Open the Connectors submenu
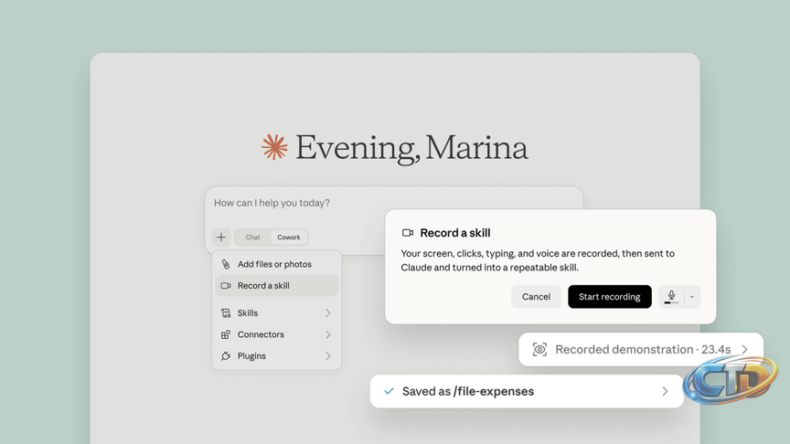The width and height of the screenshot is (790, 444). click(x=277, y=334)
